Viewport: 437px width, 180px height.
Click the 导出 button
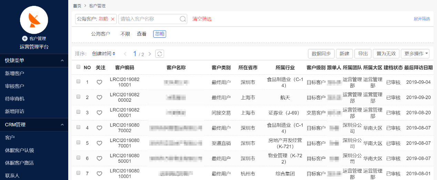(x=363, y=54)
